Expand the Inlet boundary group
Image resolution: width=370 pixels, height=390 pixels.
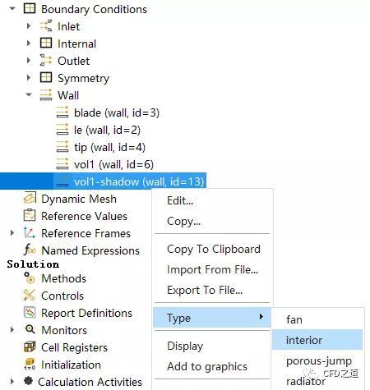29,26
